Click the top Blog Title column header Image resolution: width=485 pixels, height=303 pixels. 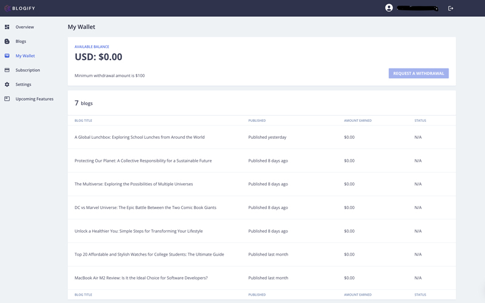coord(83,121)
